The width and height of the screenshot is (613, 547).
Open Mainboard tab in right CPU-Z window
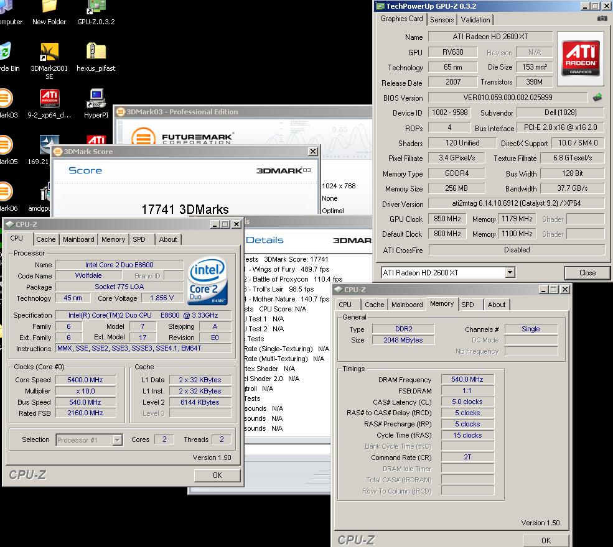pos(407,305)
